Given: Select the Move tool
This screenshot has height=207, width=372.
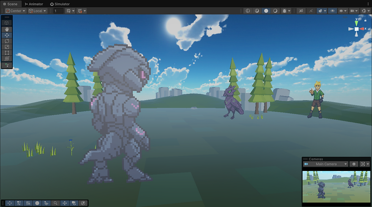Looking at the screenshot, I should [7, 35].
